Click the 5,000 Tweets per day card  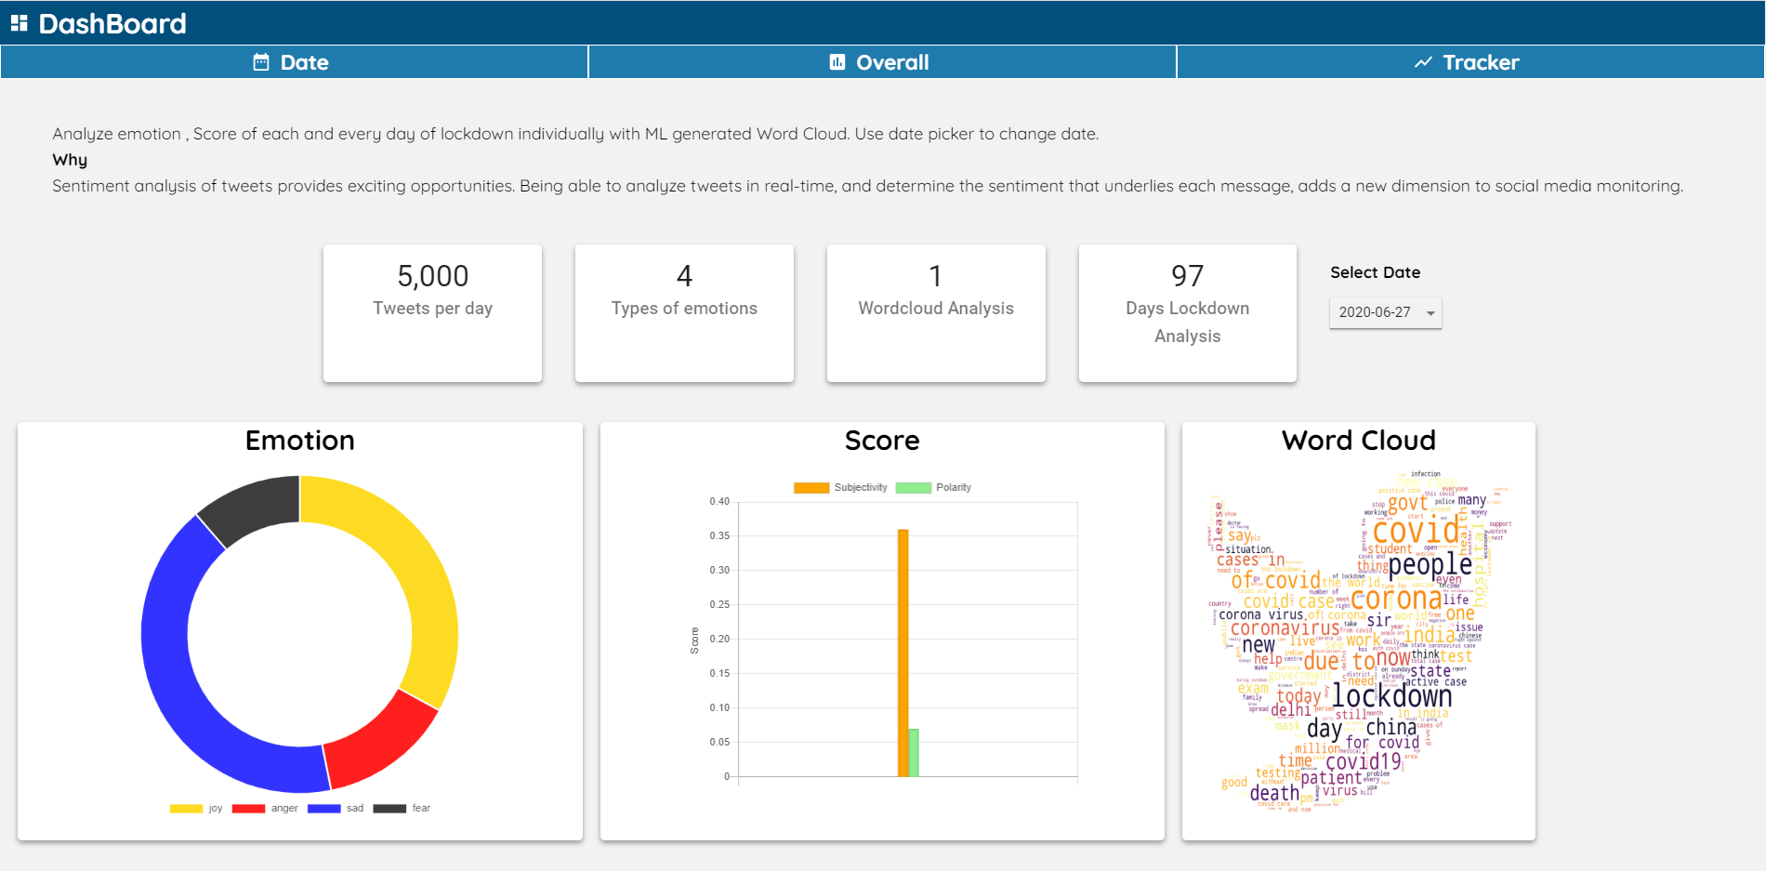pos(432,313)
